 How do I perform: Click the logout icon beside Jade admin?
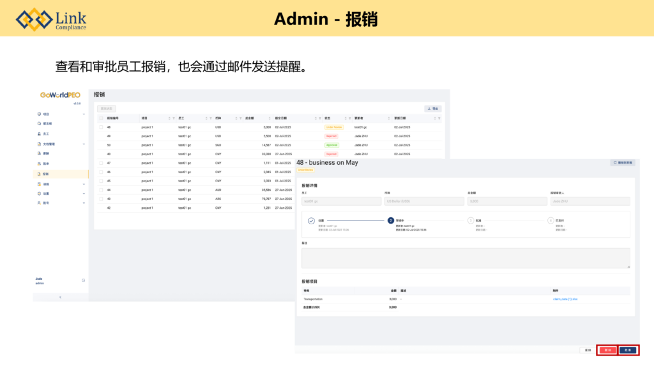click(84, 280)
